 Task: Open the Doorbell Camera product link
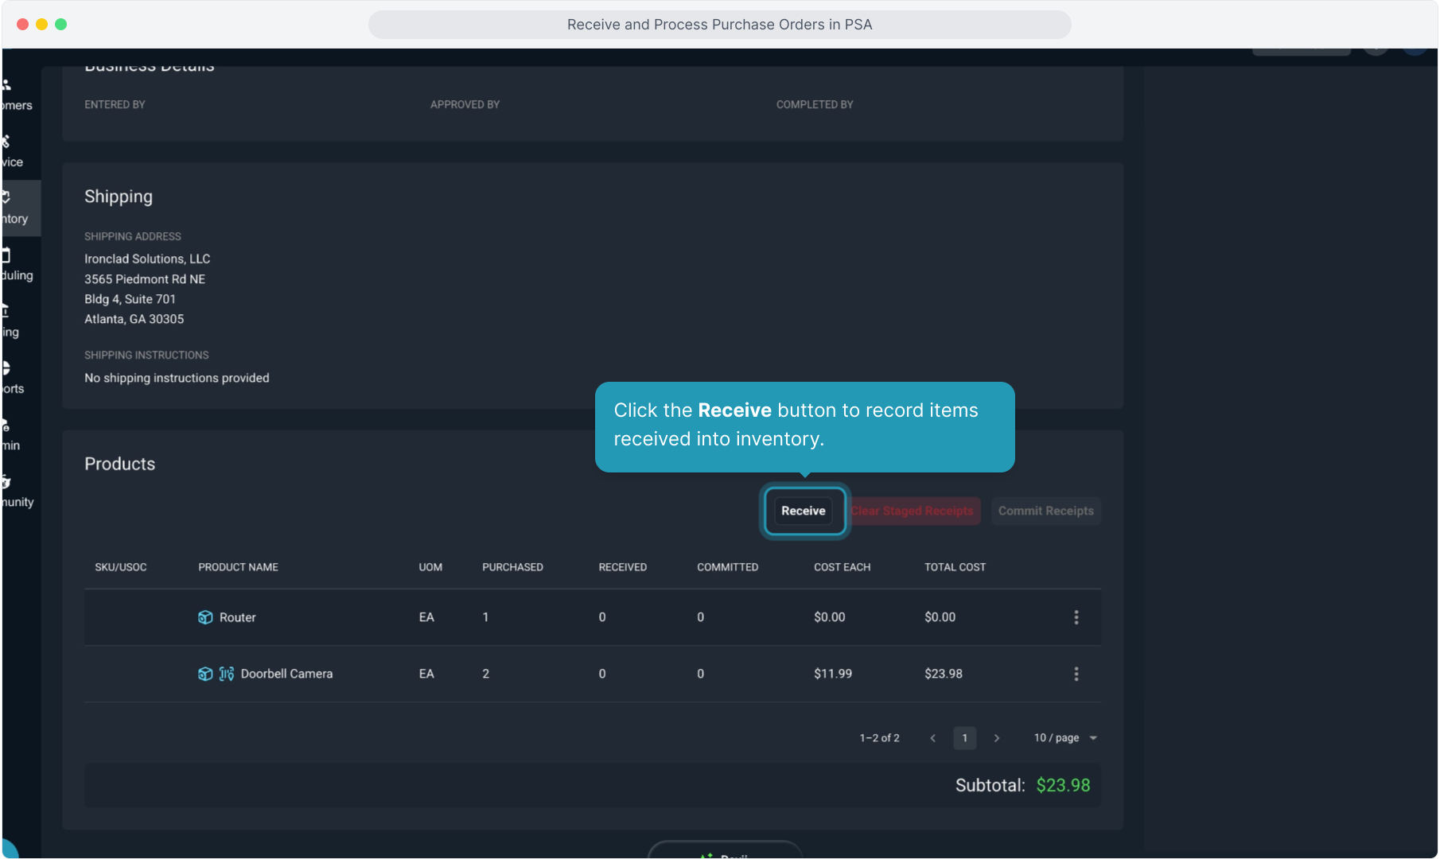tap(286, 674)
